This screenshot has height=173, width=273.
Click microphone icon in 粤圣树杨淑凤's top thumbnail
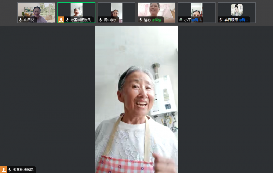67,20
